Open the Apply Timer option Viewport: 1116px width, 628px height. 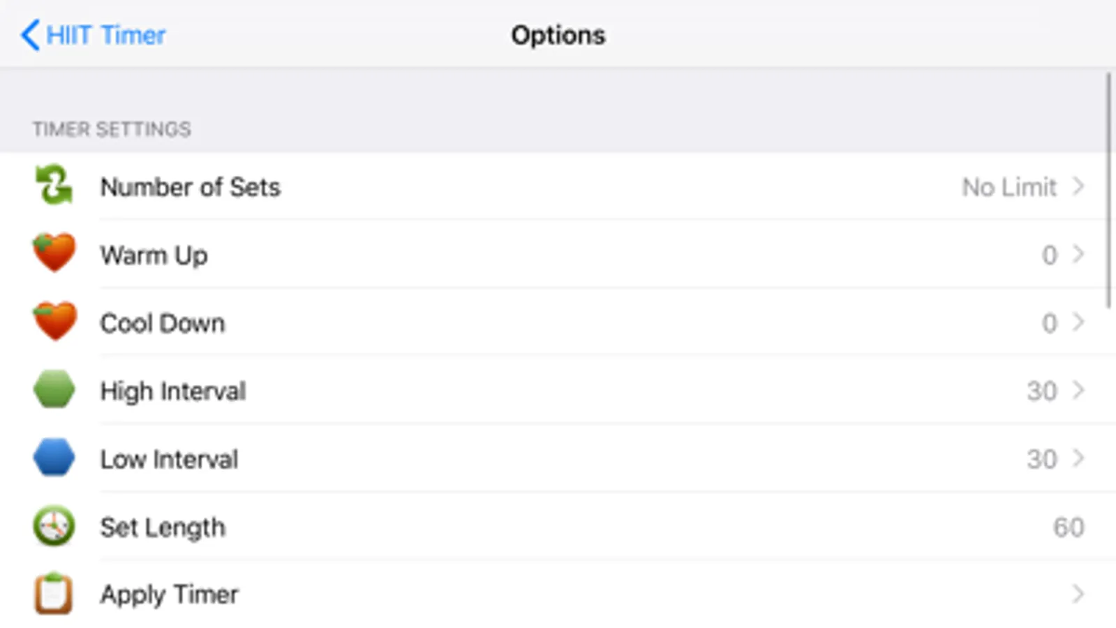pyautogui.click(x=170, y=595)
